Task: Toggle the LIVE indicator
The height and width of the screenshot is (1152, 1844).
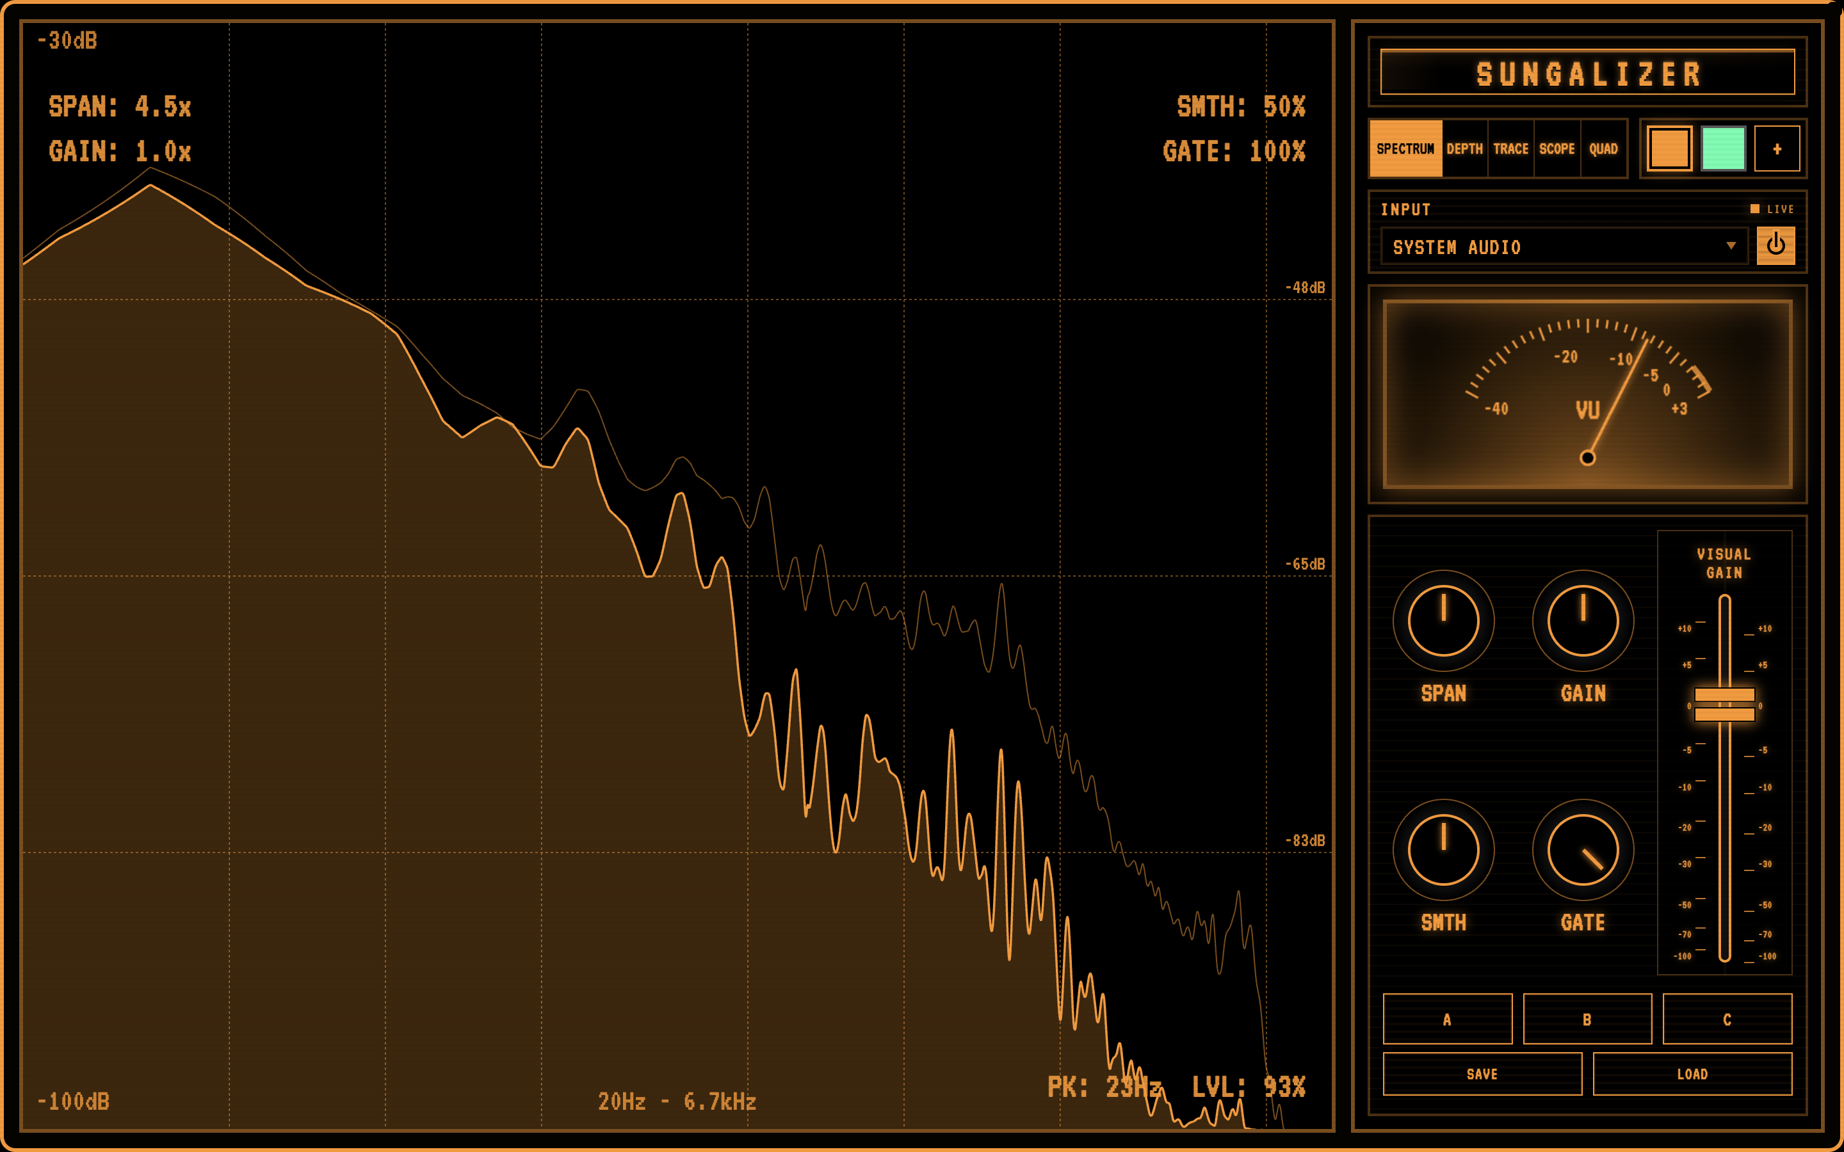Action: [1772, 209]
